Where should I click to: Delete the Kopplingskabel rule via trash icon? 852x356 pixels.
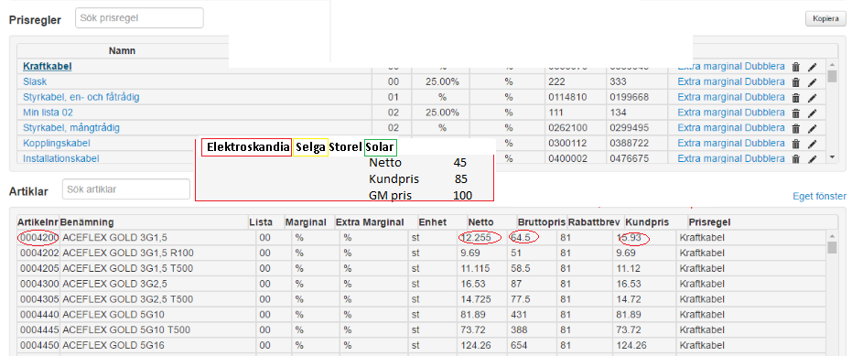click(795, 144)
